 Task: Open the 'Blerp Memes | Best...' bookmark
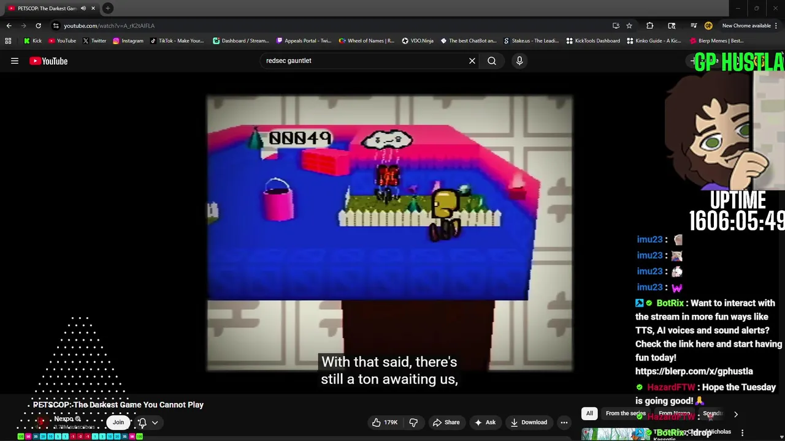717,41
